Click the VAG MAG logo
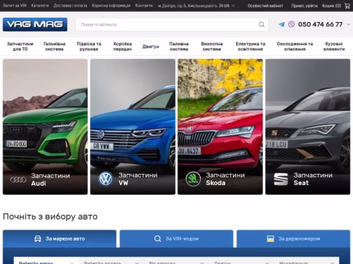Screen dimensions: 353x264 (x=35, y=24)
